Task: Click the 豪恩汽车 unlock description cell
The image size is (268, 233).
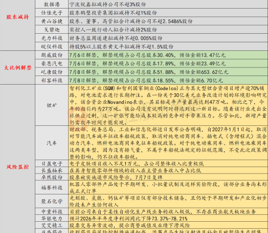Action: [168, 63]
